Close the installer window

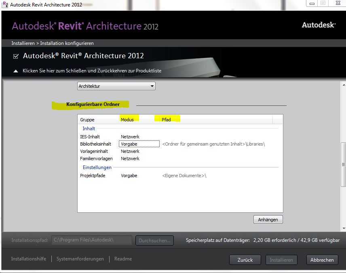(338, 3)
